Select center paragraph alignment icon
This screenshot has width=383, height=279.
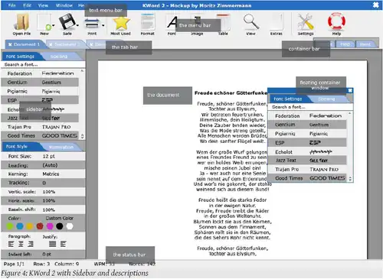21,244
